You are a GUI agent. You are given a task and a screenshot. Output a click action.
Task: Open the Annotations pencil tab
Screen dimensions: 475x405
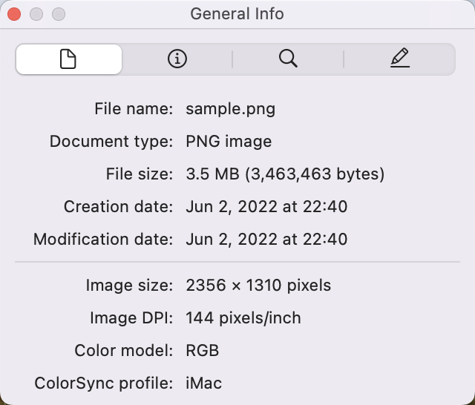(x=400, y=58)
